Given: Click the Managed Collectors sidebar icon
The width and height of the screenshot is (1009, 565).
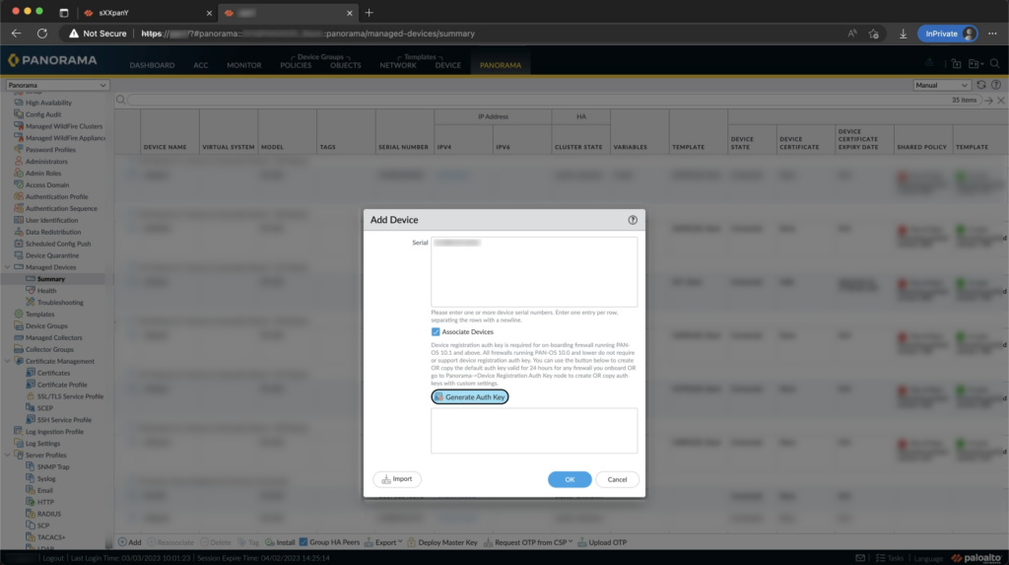Looking at the screenshot, I should 19,337.
